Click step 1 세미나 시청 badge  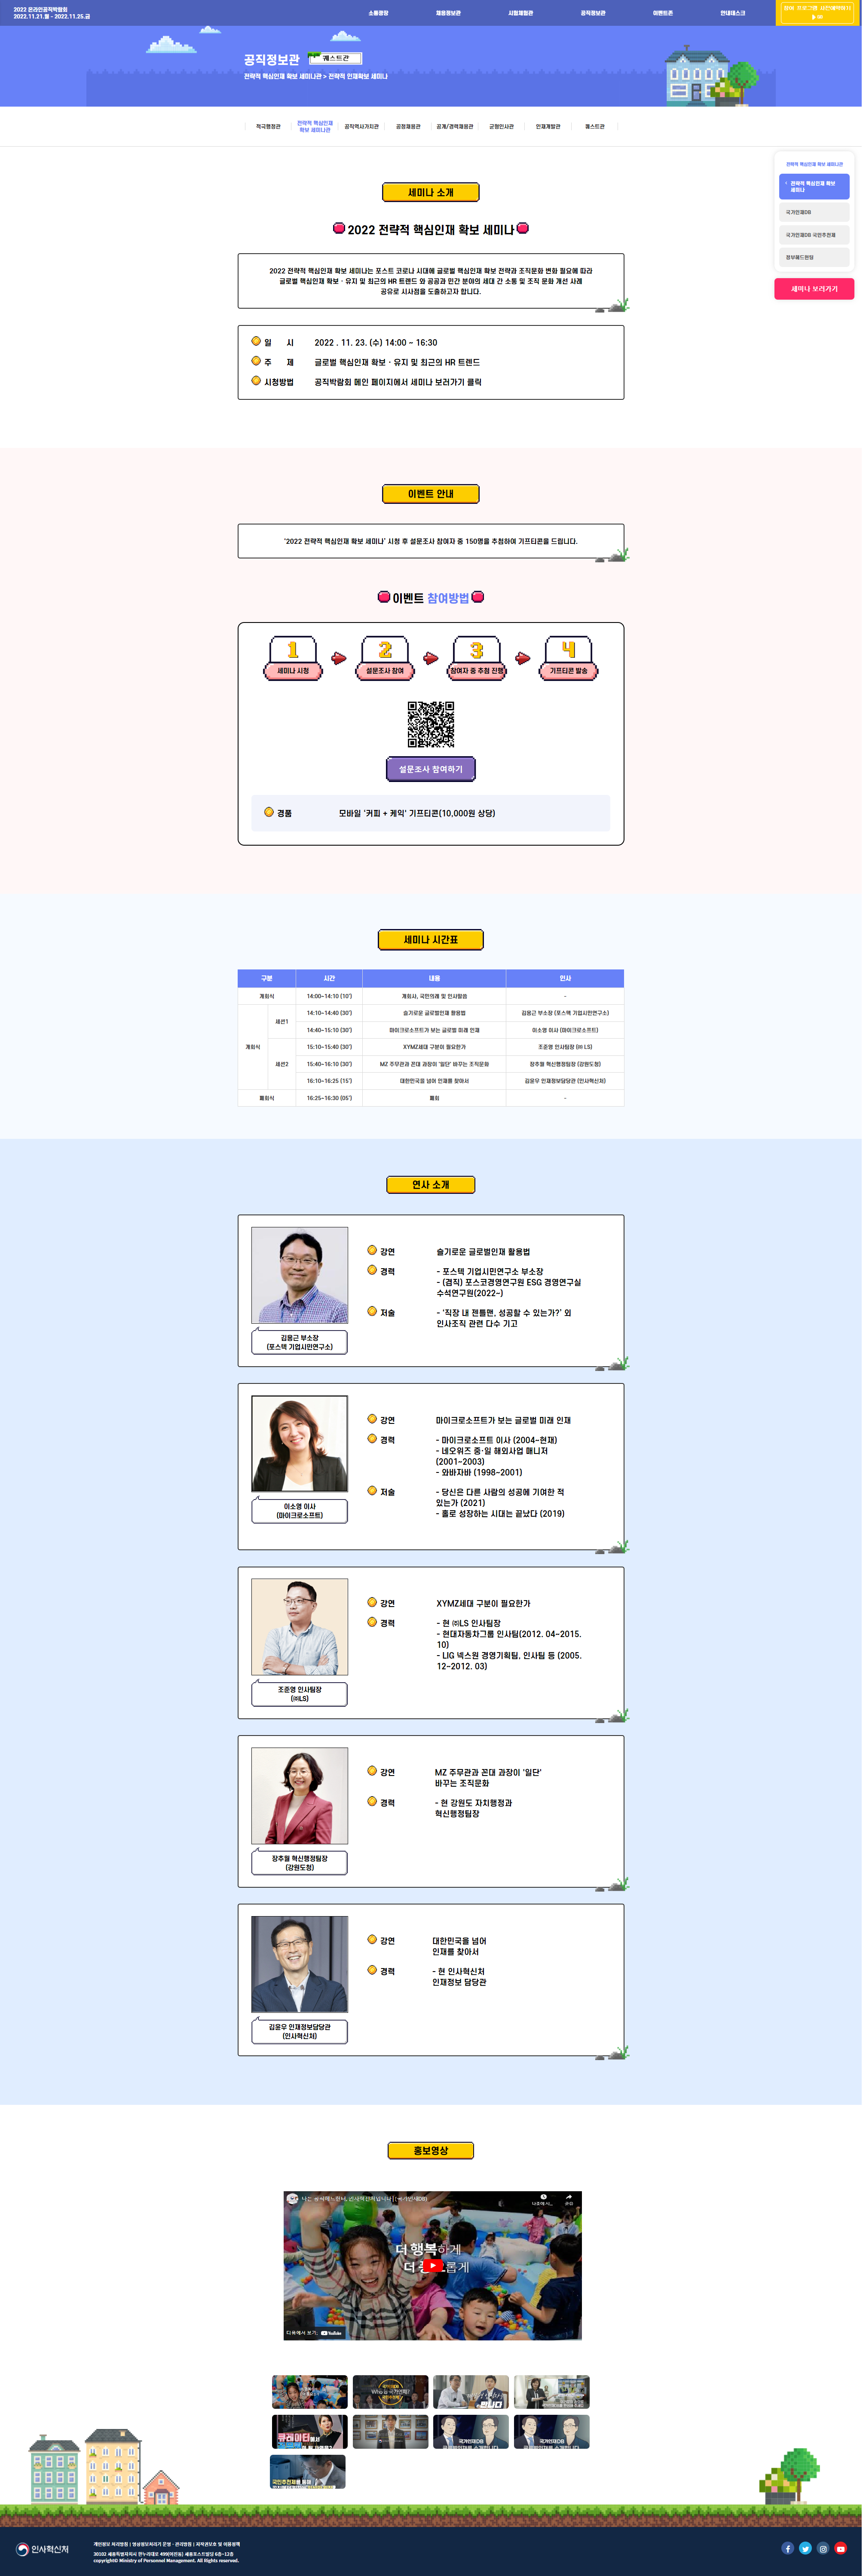click(x=293, y=659)
